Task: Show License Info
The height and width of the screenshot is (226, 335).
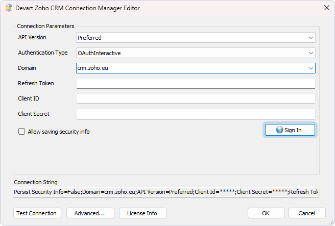Action: point(142,213)
